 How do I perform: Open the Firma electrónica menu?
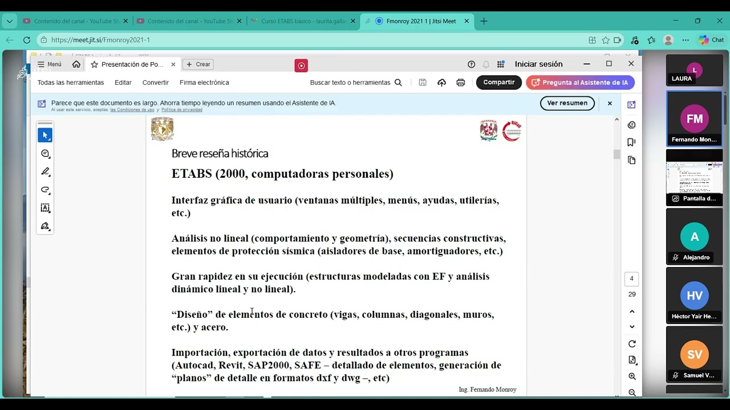click(x=204, y=83)
